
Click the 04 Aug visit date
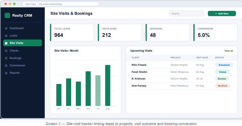tap(200, 65)
